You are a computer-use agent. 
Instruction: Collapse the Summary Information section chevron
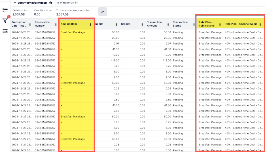tap(15, 3)
